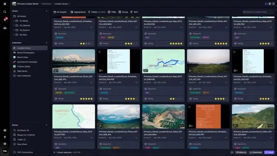Image resolution: width=277 pixels, height=156 pixels.
Task: Open search from the left rail magnifier
Action: 5,12
